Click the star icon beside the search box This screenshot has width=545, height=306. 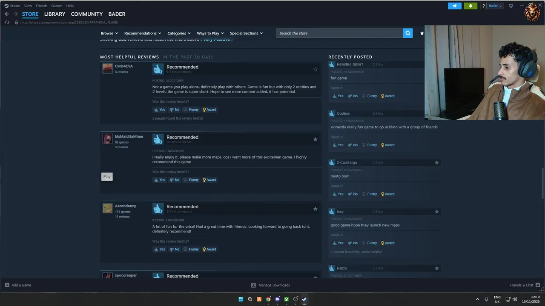422,33
